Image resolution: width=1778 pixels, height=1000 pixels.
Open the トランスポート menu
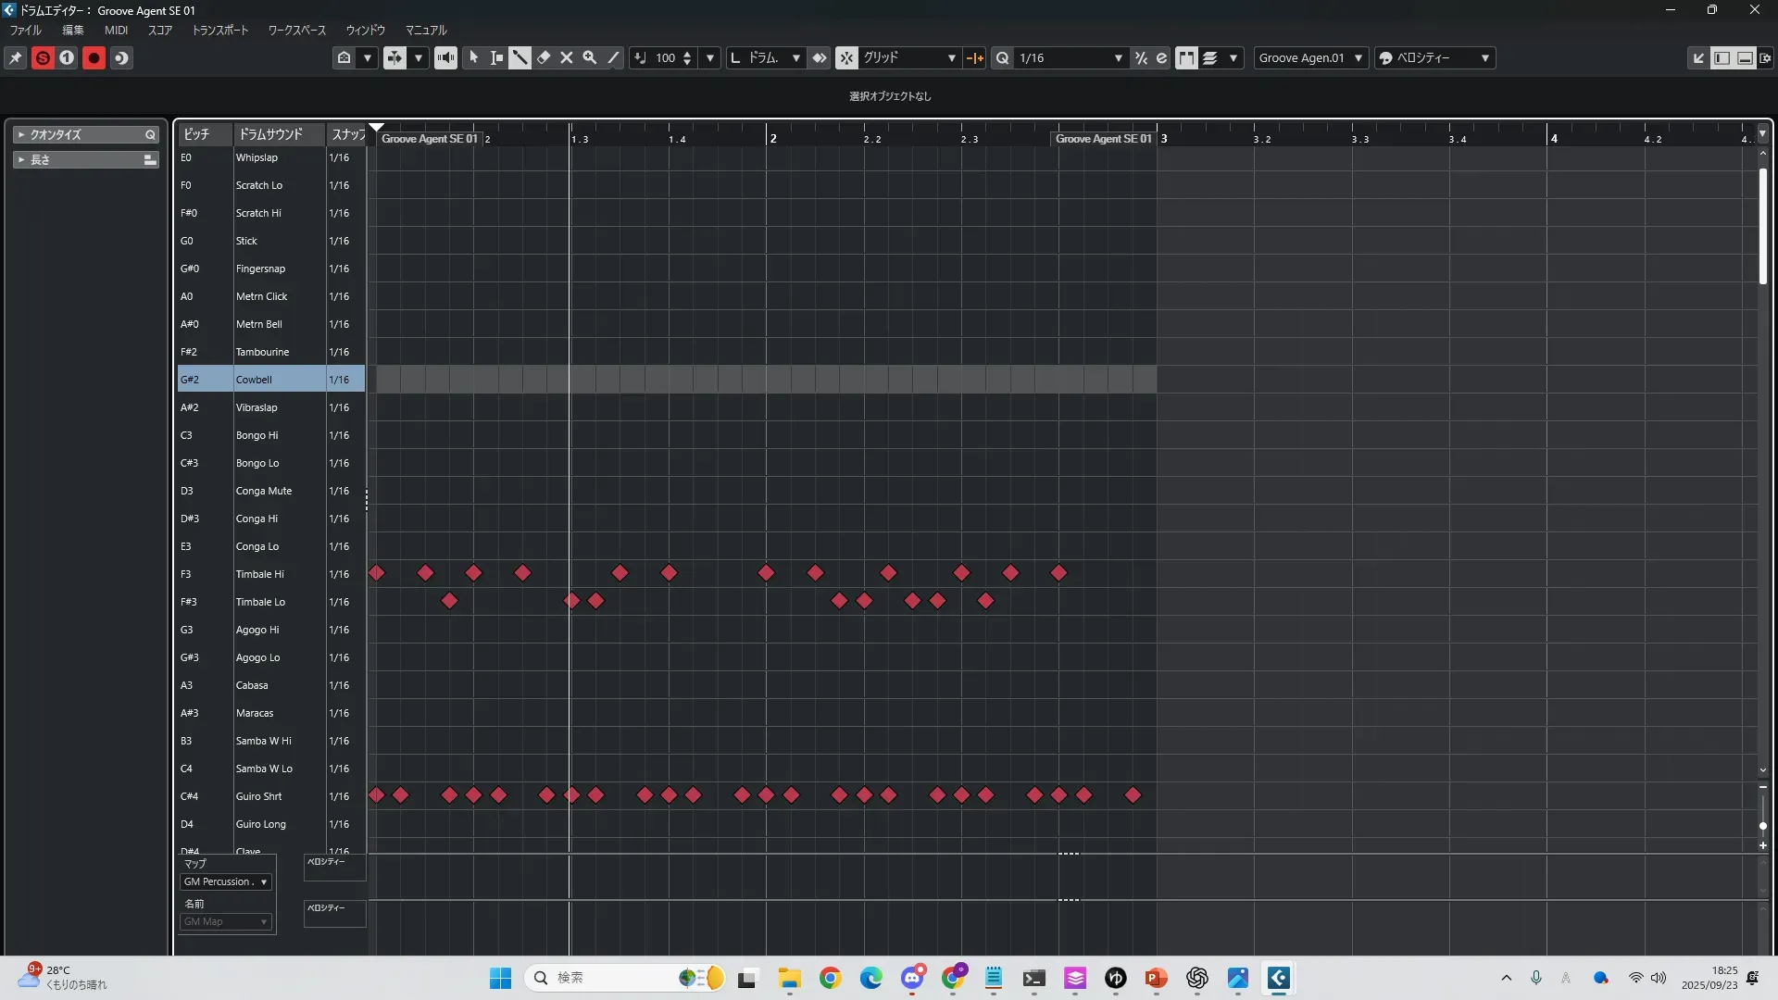pos(220,31)
